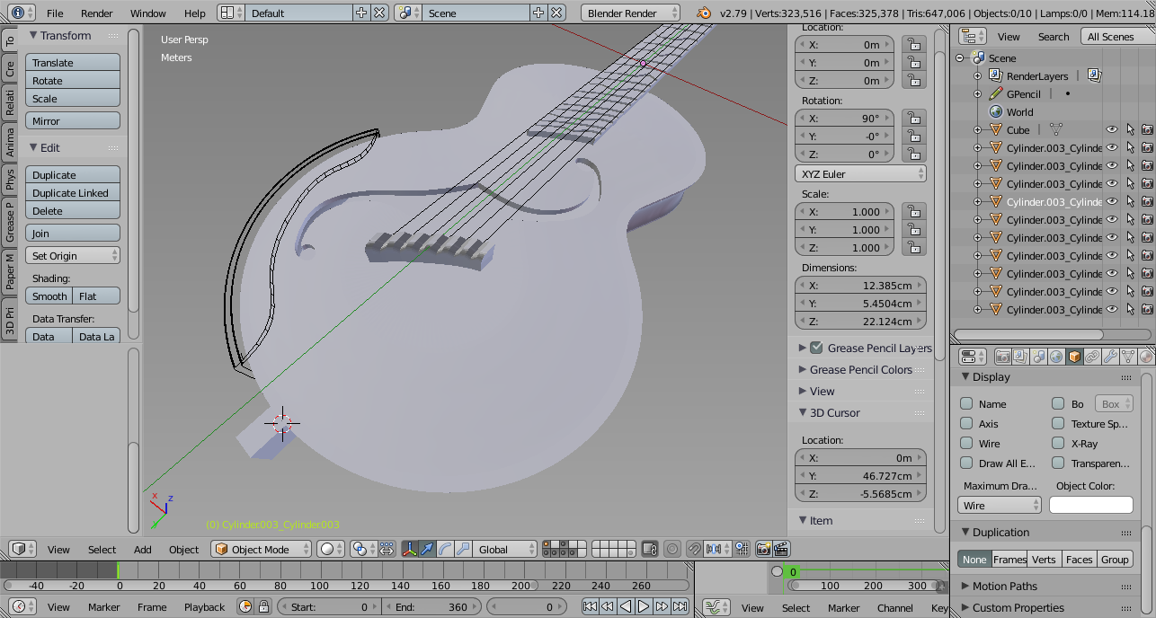Jump to next keyframe in timeline
The width and height of the screenshot is (1156, 618).
click(662, 607)
